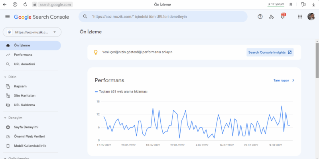Click the help question mark icon

[x=260, y=17]
